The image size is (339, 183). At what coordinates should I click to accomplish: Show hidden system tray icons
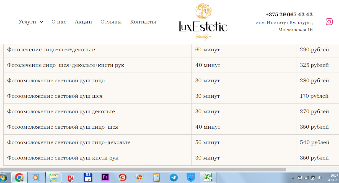click(x=293, y=177)
